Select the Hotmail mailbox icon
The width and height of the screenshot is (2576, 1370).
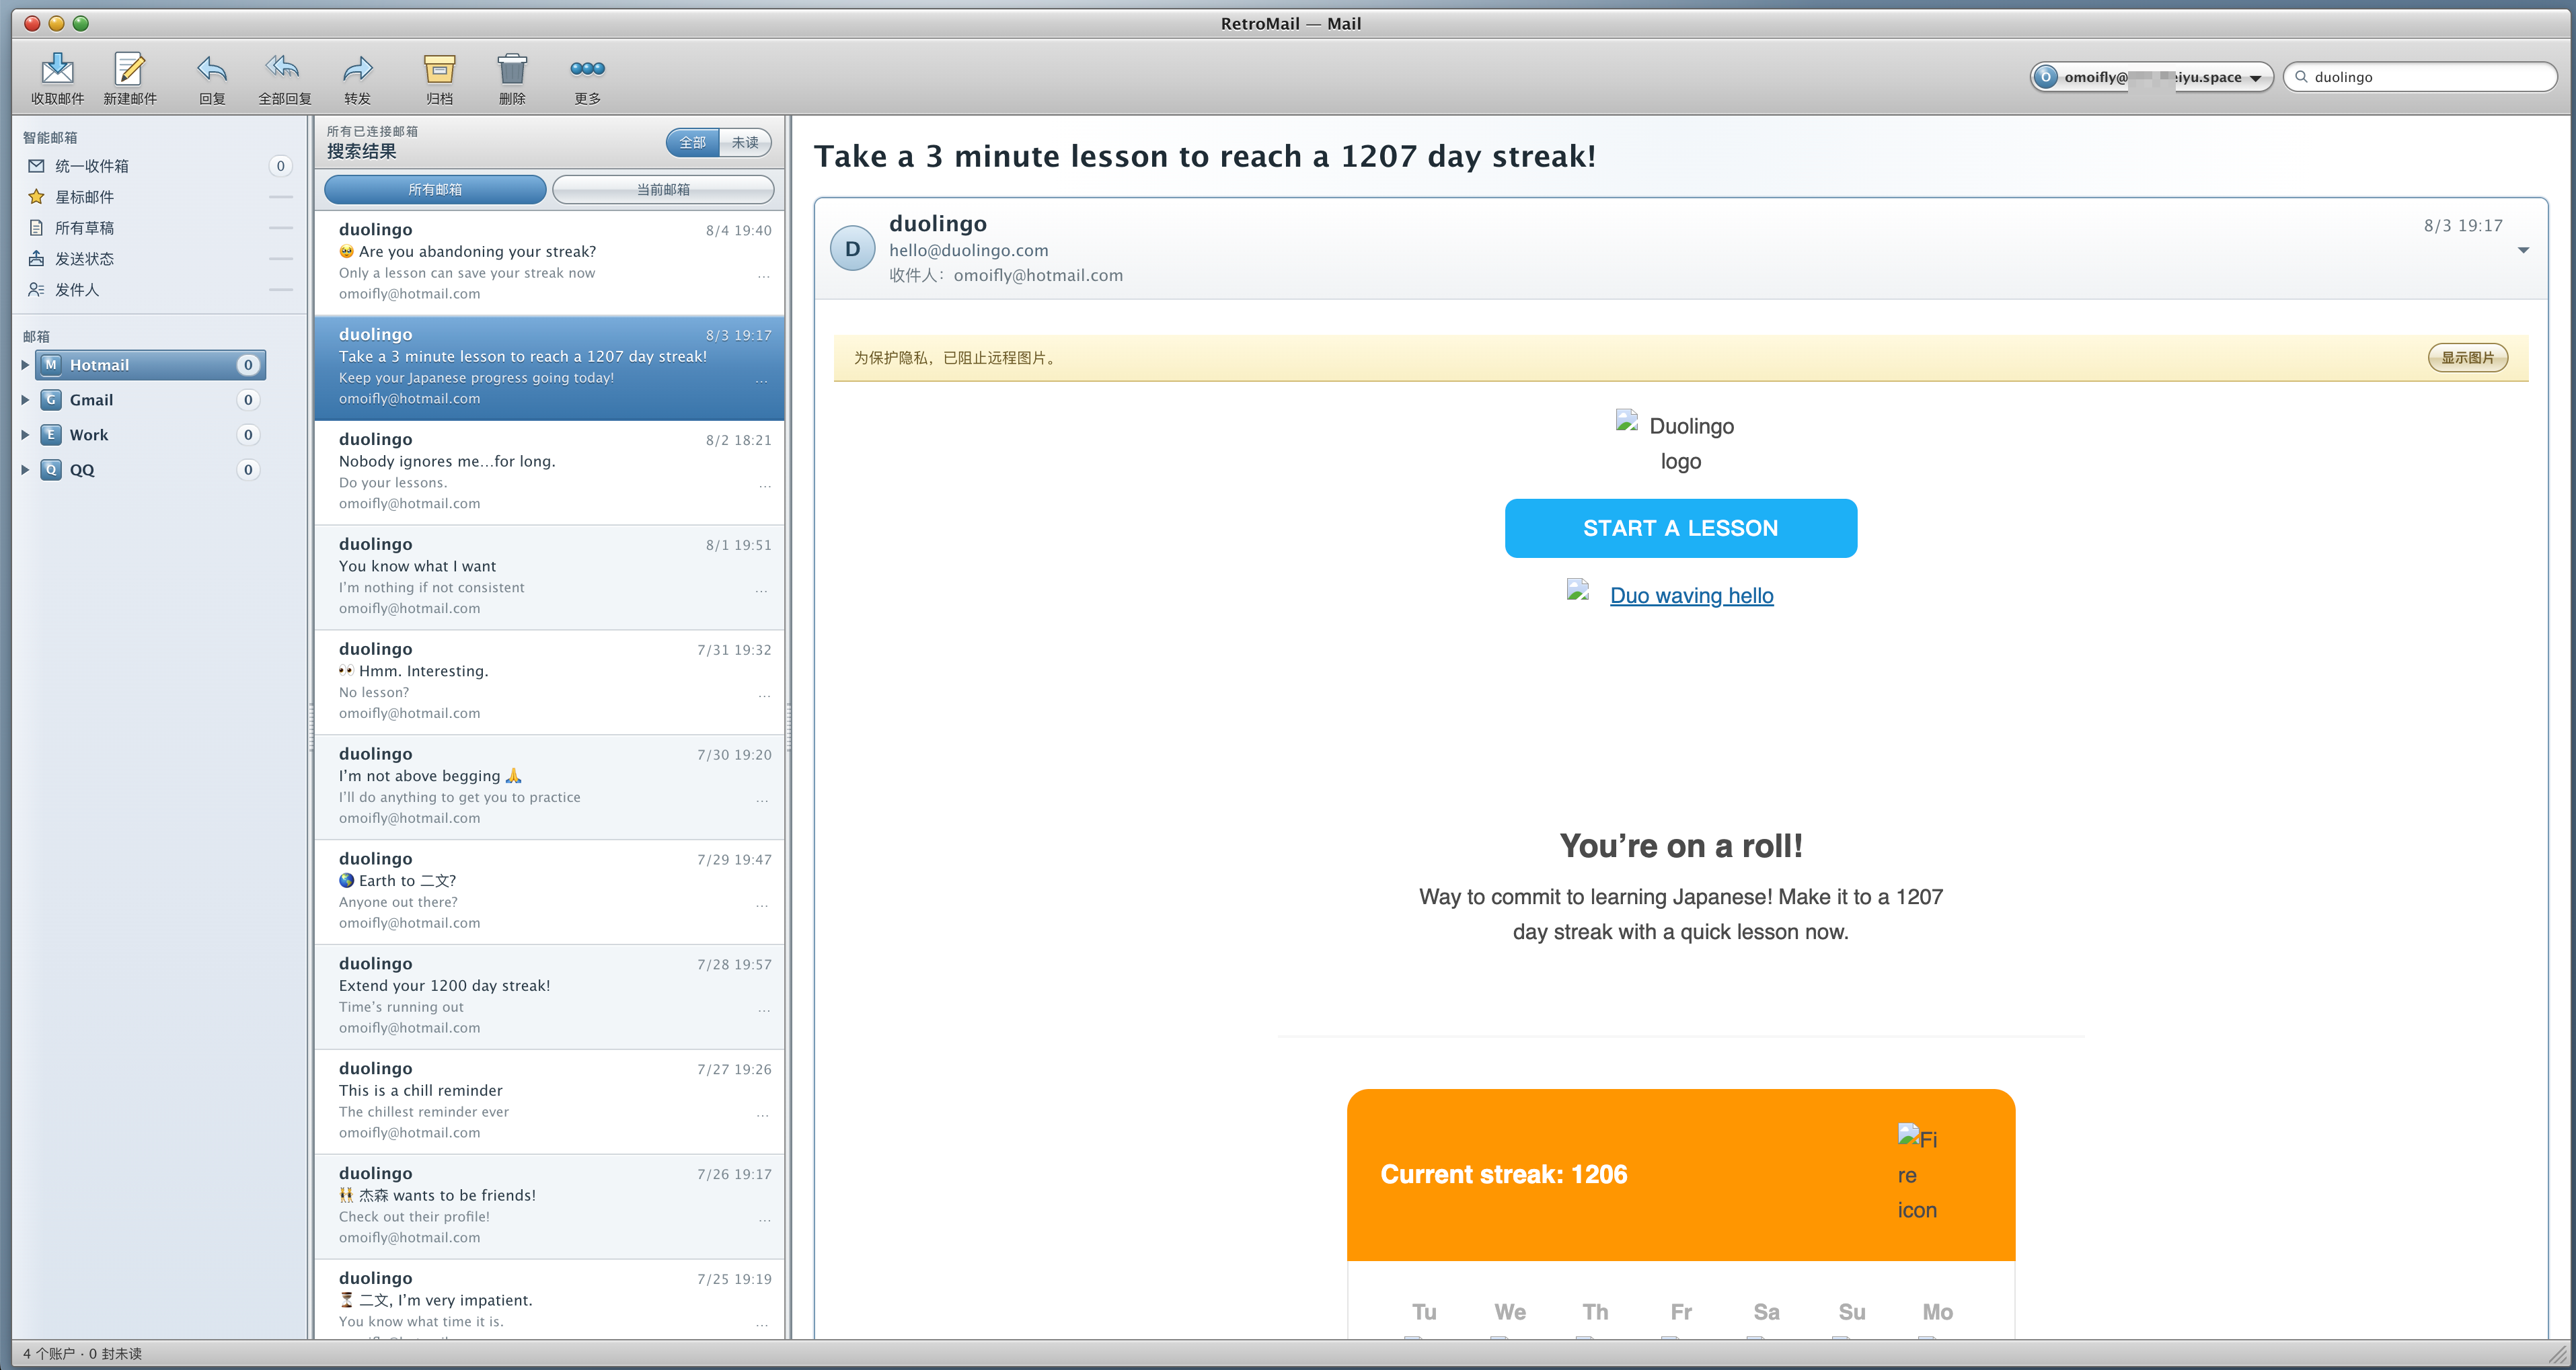[x=51, y=365]
